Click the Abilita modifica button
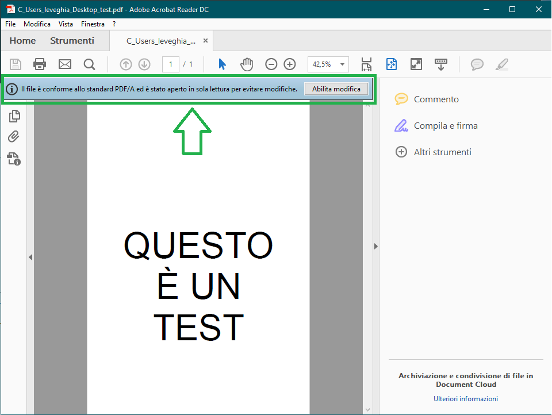 click(336, 89)
